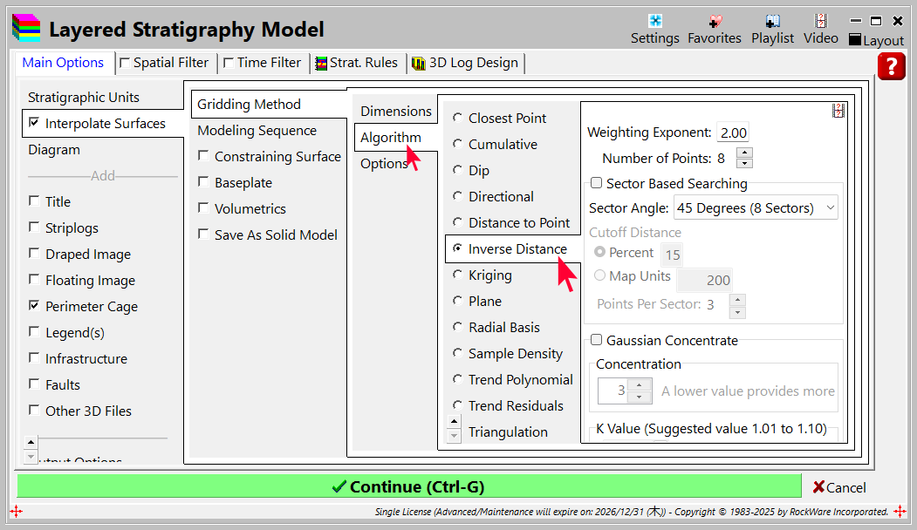The width and height of the screenshot is (917, 530).
Task: Open the Settings icon
Action: (x=654, y=22)
